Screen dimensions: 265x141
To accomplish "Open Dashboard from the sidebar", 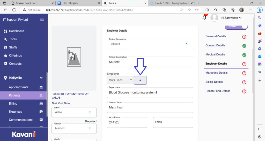I will [16, 31].
